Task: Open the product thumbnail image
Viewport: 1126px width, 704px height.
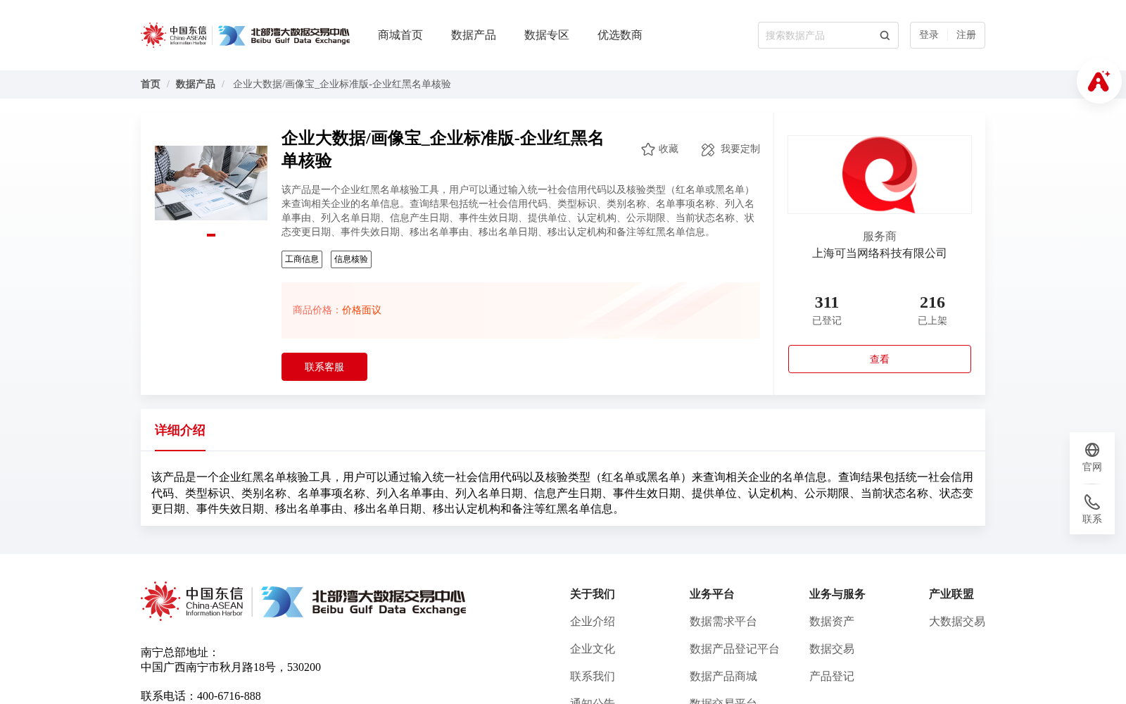Action: point(211,183)
